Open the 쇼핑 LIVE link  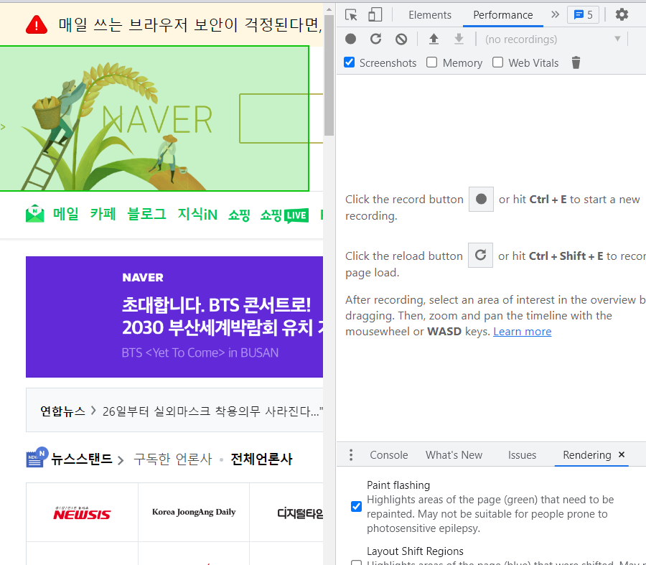pyautogui.click(x=284, y=215)
